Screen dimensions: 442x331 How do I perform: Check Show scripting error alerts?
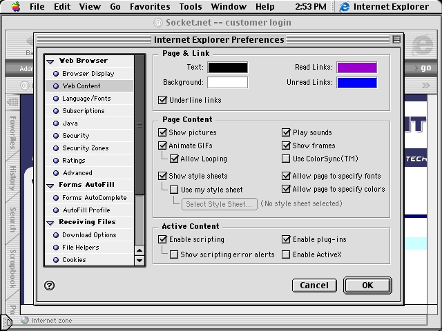(174, 254)
